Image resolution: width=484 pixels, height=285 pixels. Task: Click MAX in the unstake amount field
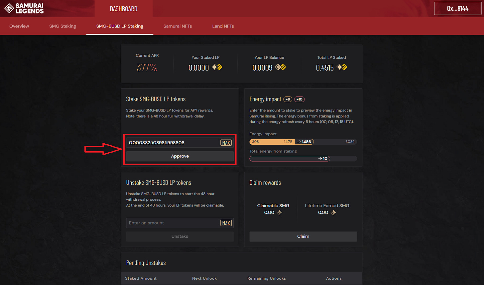(x=226, y=223)
